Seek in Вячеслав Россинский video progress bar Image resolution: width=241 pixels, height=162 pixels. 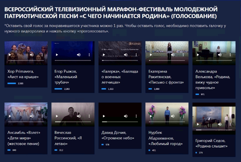[x=73, y=122]
